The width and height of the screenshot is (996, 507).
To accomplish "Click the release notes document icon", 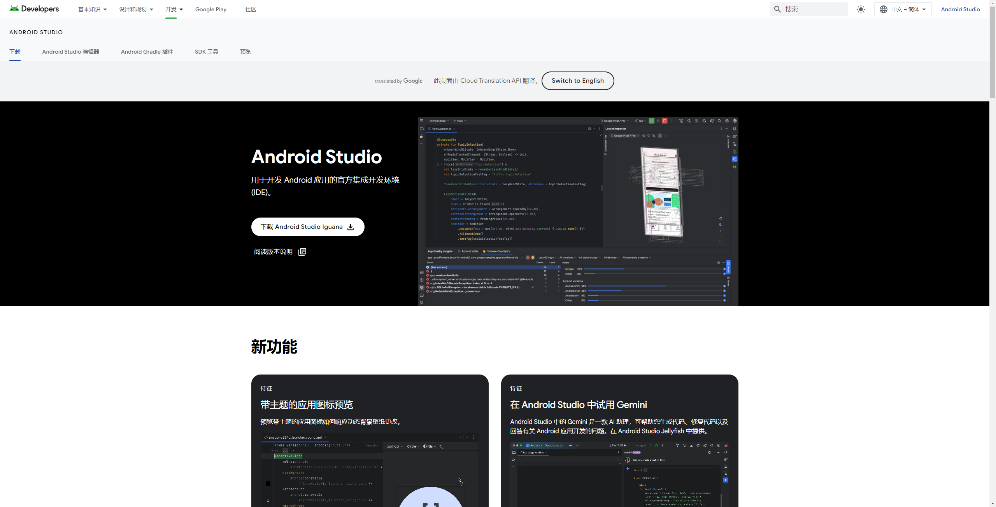I will click(x=302, y=252).
